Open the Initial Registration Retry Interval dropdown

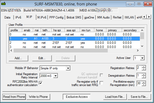(55, 76)
